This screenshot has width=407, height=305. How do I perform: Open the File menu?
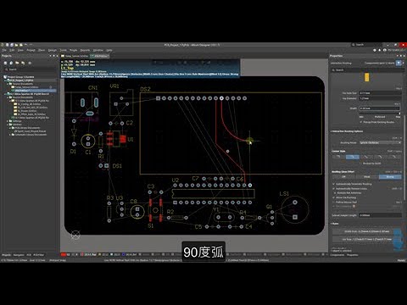[x=4, y=50]
